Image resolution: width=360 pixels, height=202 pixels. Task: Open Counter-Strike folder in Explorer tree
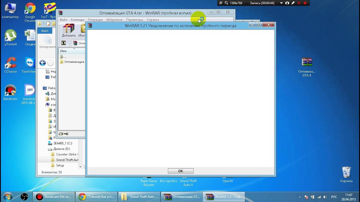64,154
